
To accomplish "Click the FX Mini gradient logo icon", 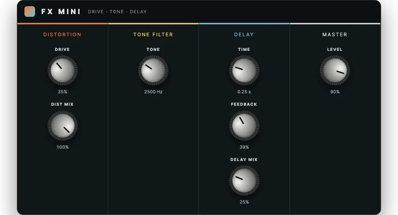I will click(30, 12).
